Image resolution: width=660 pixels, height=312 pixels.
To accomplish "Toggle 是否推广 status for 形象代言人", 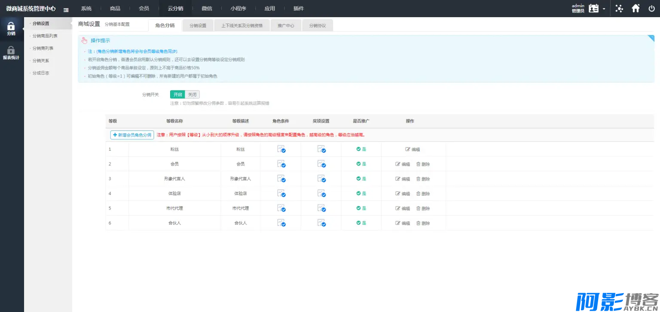I will [x=361, y=179].
